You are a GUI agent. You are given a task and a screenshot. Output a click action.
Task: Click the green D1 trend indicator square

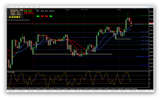[38, 16]
